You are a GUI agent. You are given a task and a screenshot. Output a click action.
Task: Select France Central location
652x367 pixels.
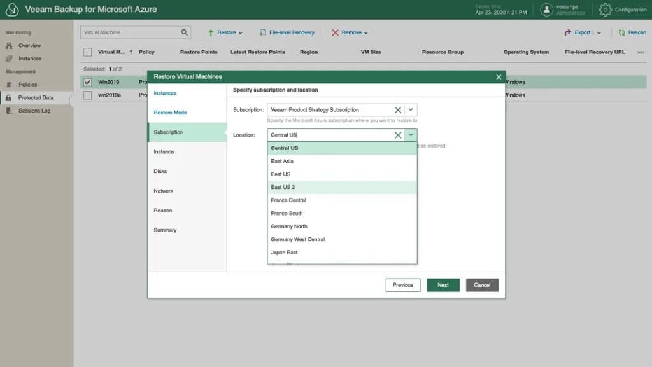click(342, 200)
